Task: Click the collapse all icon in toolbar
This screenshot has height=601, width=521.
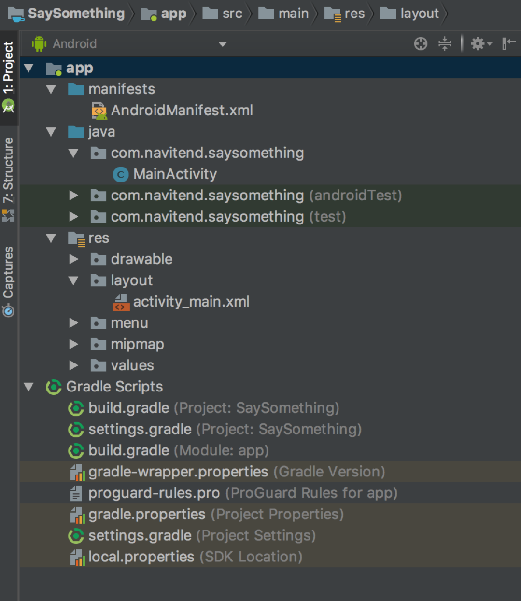Action: (x=444, y=44)
